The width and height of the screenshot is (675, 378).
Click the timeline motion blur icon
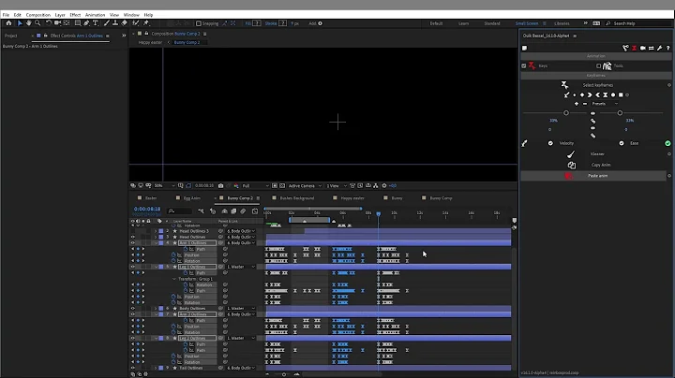point(243,211)
